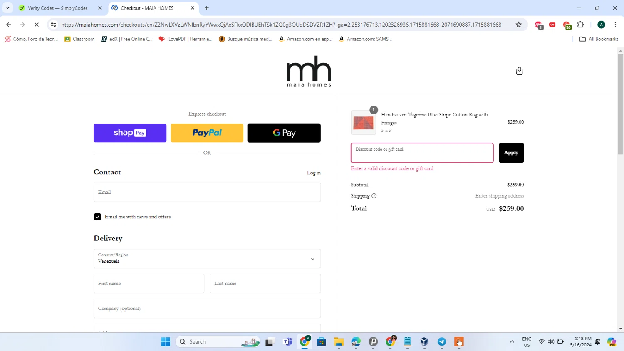Click the Email input field
This screenshot has width=624, height=351.
207,192
